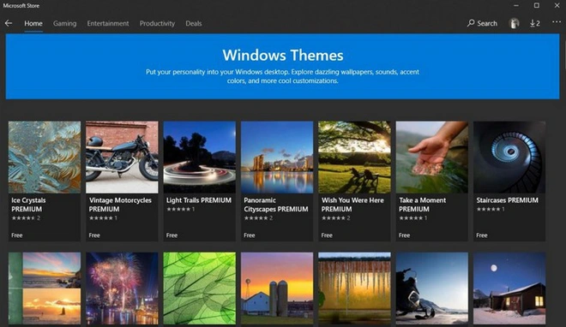This screenshot has height=327, width=566.
Task: Open the fireworks theme thumbnail
Action: click(x=122, y=288)
